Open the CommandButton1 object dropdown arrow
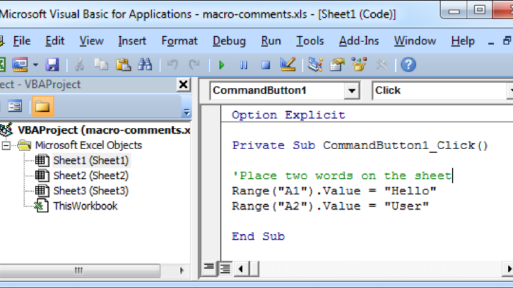The image size is (513, 288). pyautogui.click(x=352, y=90)
